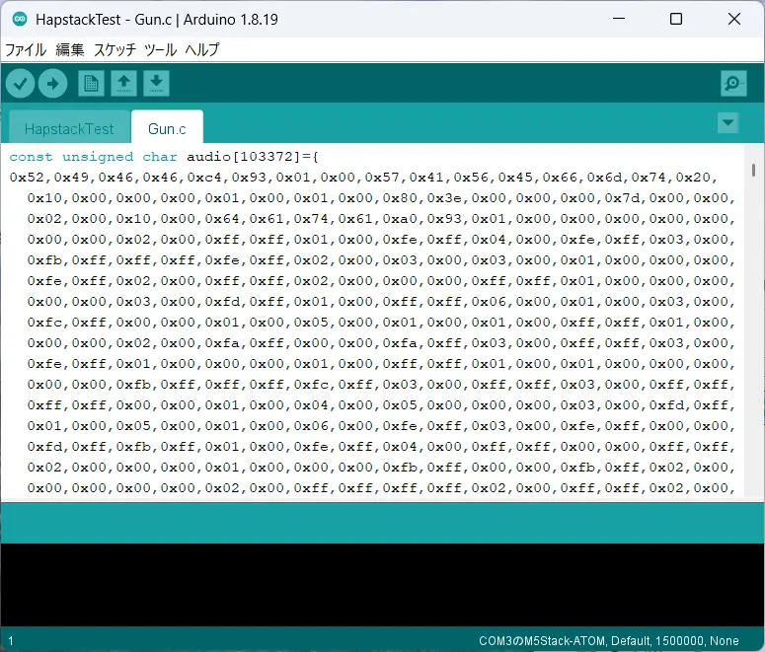Image resolution: width=765 pixels, height=652 pixels.
Task: Place cursor on audio[103372] declaration line
Action: [164, 157]
